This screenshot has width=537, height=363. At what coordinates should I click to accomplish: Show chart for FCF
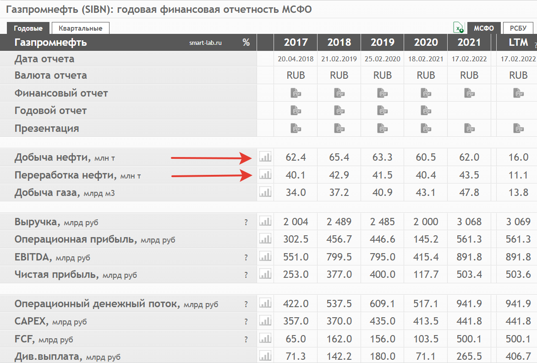point(265,339)
